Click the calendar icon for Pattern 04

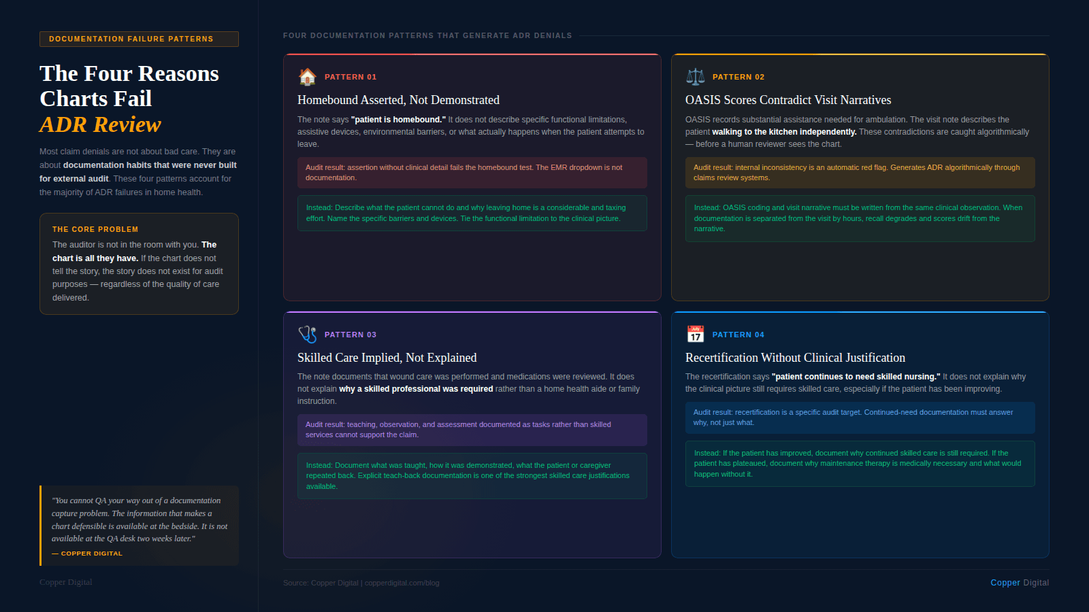tap(696, 334)
